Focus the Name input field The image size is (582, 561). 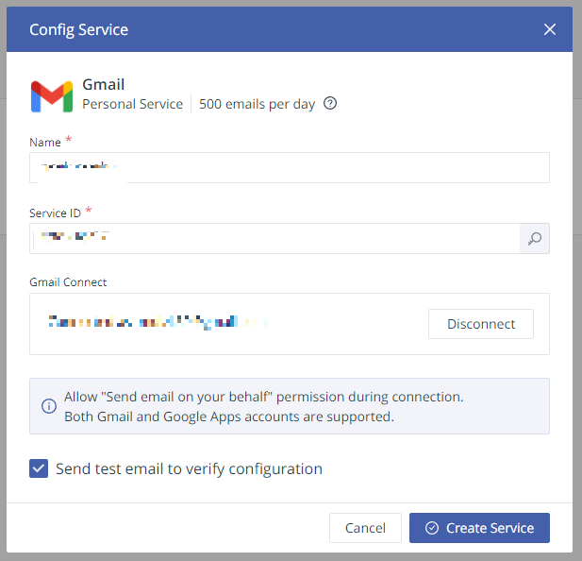(290, 167)
